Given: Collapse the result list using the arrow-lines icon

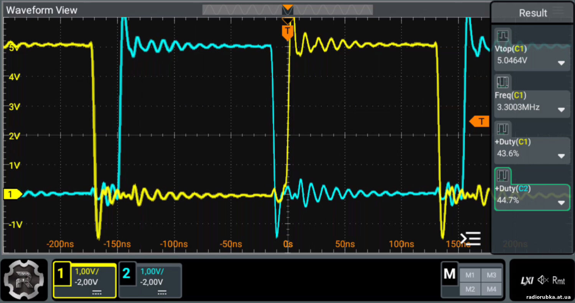Looking at the screenshot, I should [x=471, y=239].
